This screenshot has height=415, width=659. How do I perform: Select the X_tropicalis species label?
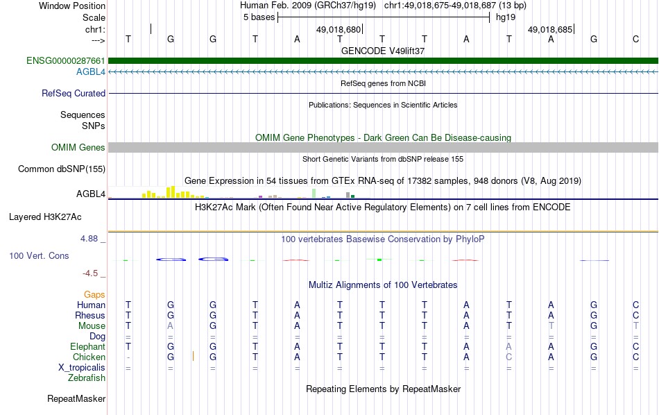point(82,368)
